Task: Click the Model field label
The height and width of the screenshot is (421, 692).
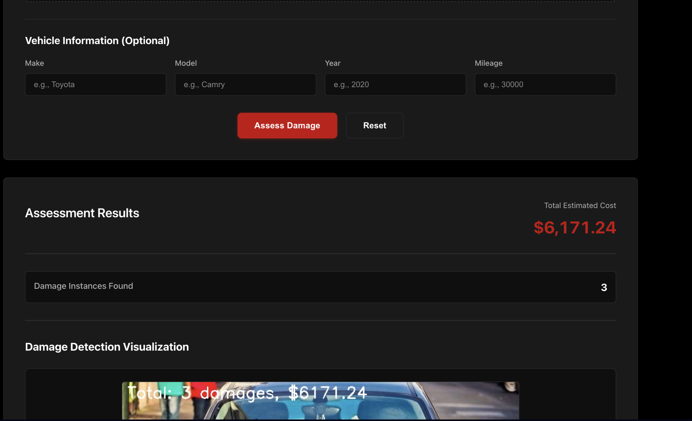Action: pyautogui.click(x=186, y=63)
